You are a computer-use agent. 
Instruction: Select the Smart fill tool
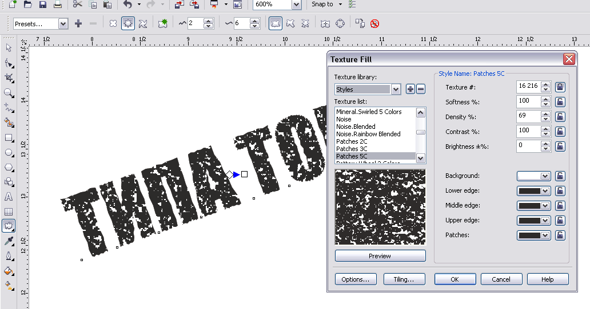pyautogui.click(x=9, y=123)
